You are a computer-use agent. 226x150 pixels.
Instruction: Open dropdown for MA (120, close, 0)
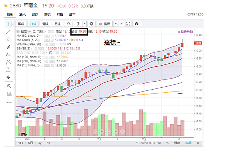(43, 57)
